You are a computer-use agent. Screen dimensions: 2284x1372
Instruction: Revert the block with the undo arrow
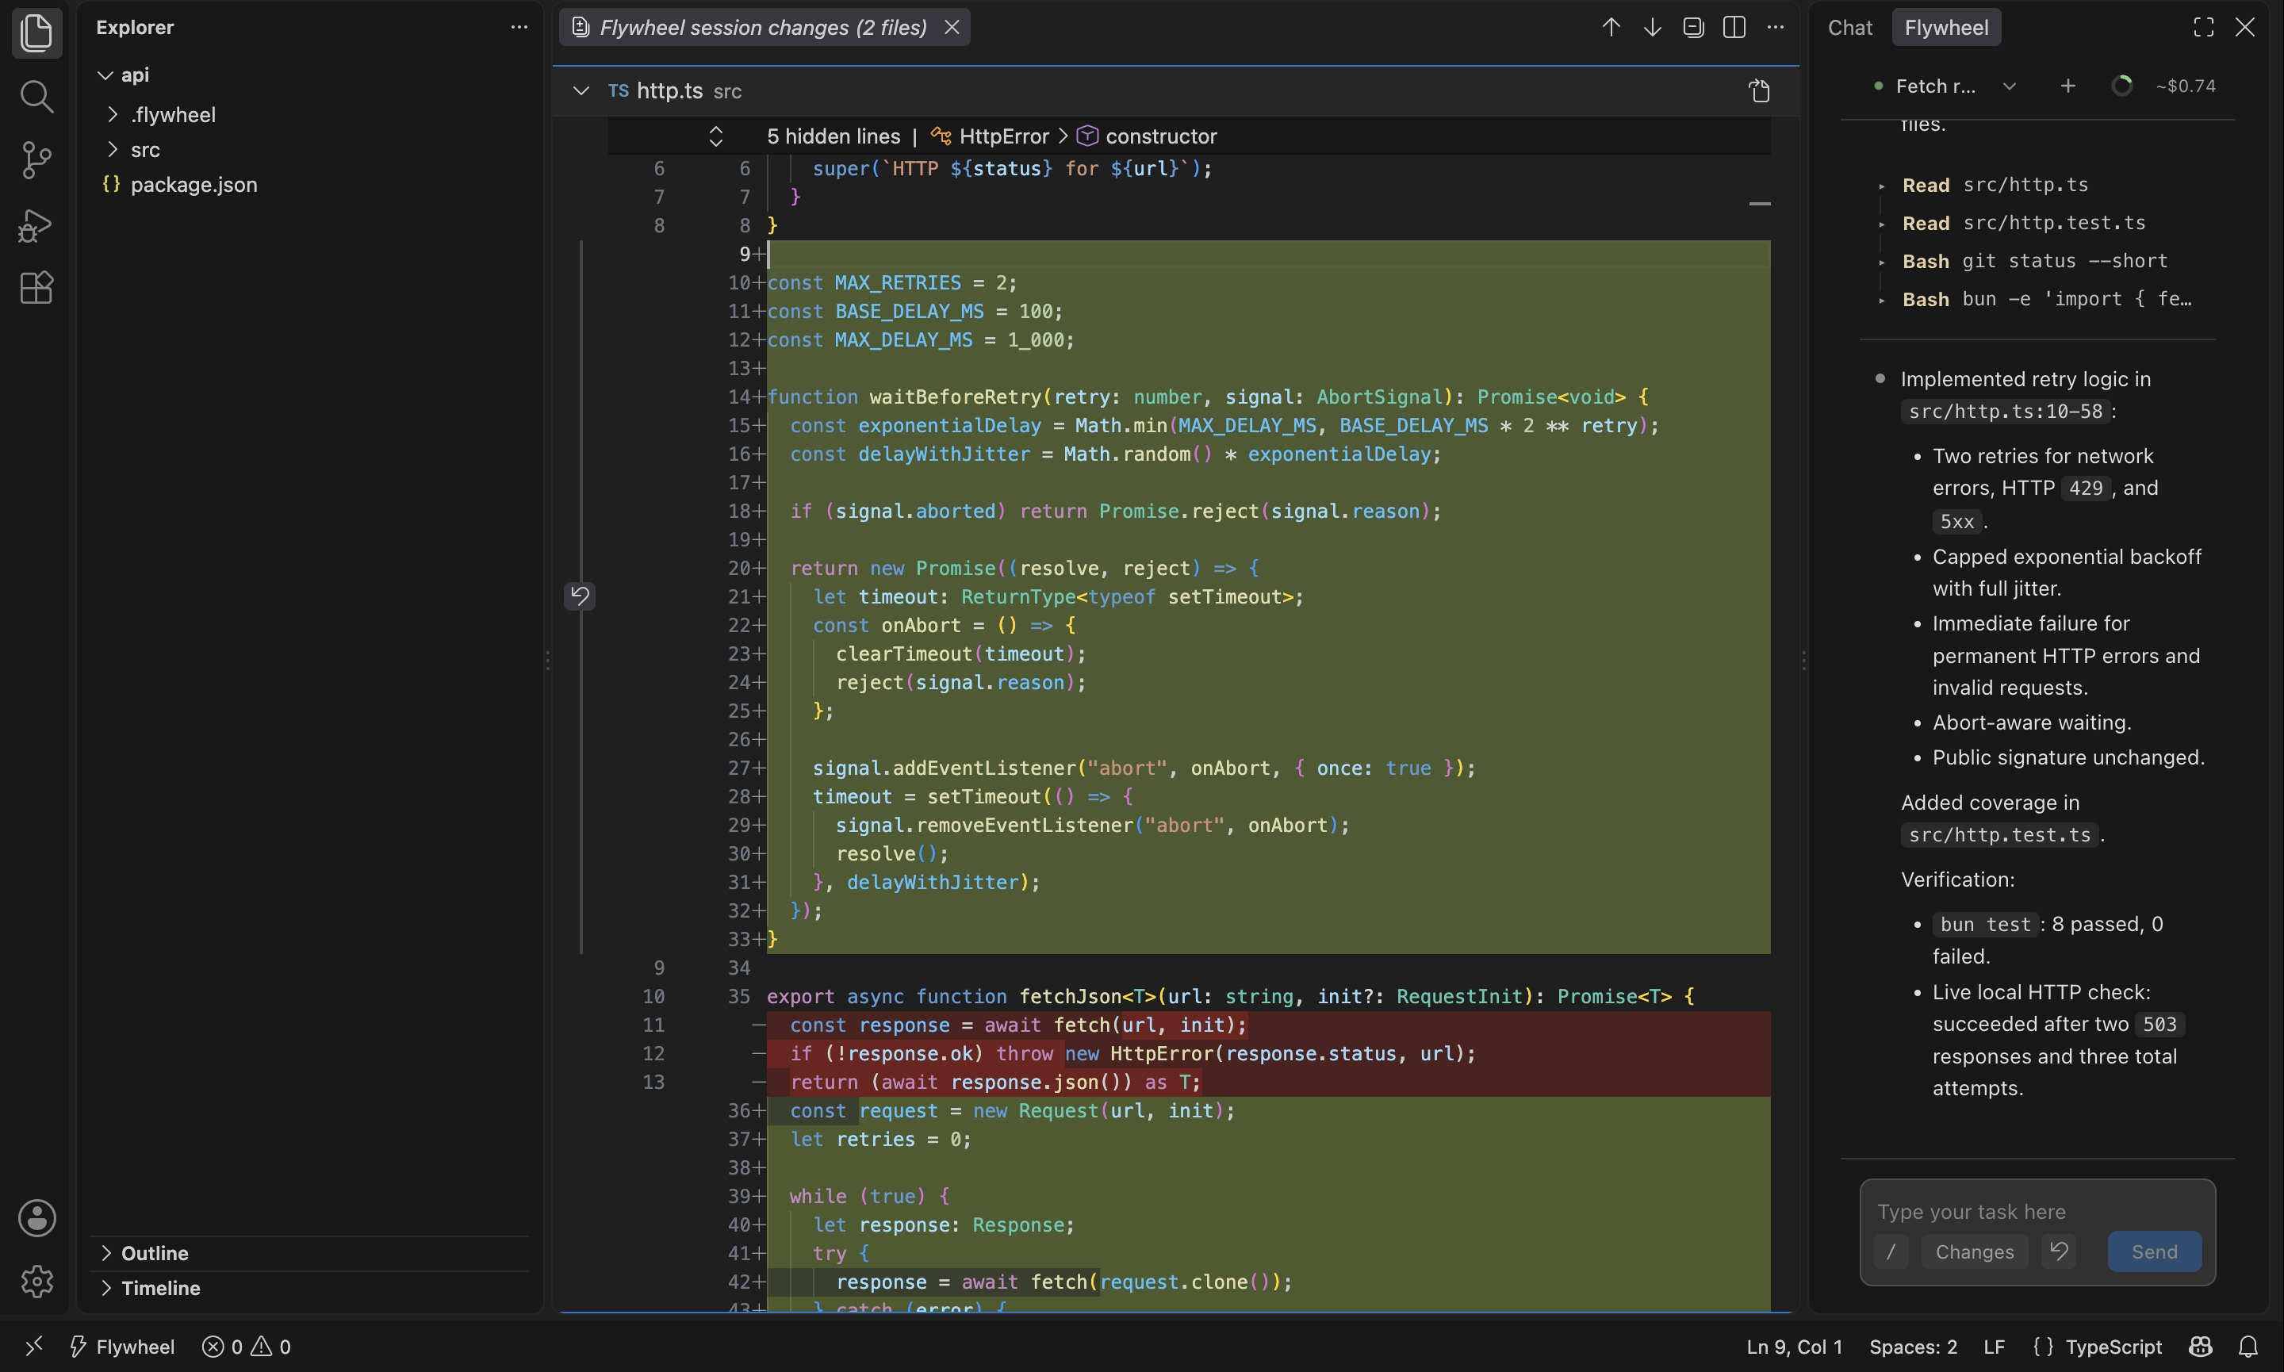tap(580, 596)
